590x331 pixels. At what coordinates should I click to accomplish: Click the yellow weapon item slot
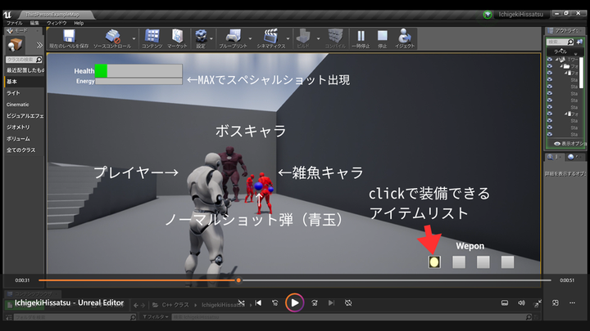coord(434,262)
